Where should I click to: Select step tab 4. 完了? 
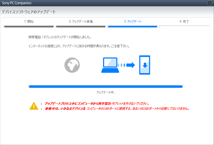184,21
